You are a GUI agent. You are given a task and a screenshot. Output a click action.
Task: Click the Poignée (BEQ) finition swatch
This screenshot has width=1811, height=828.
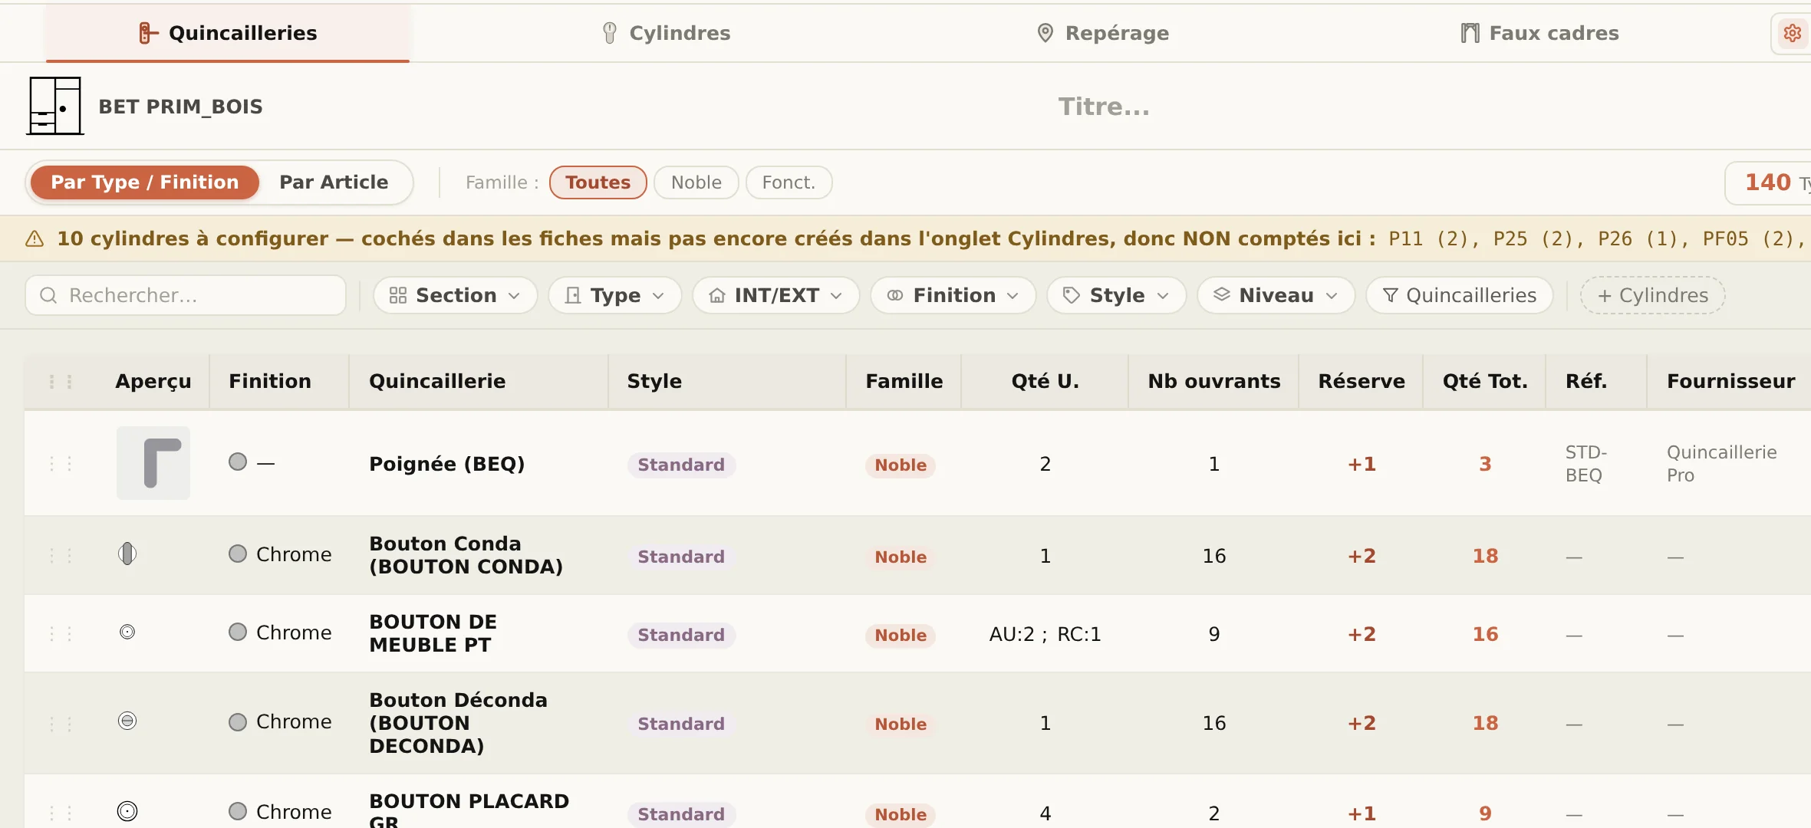[x=238, y=462]
